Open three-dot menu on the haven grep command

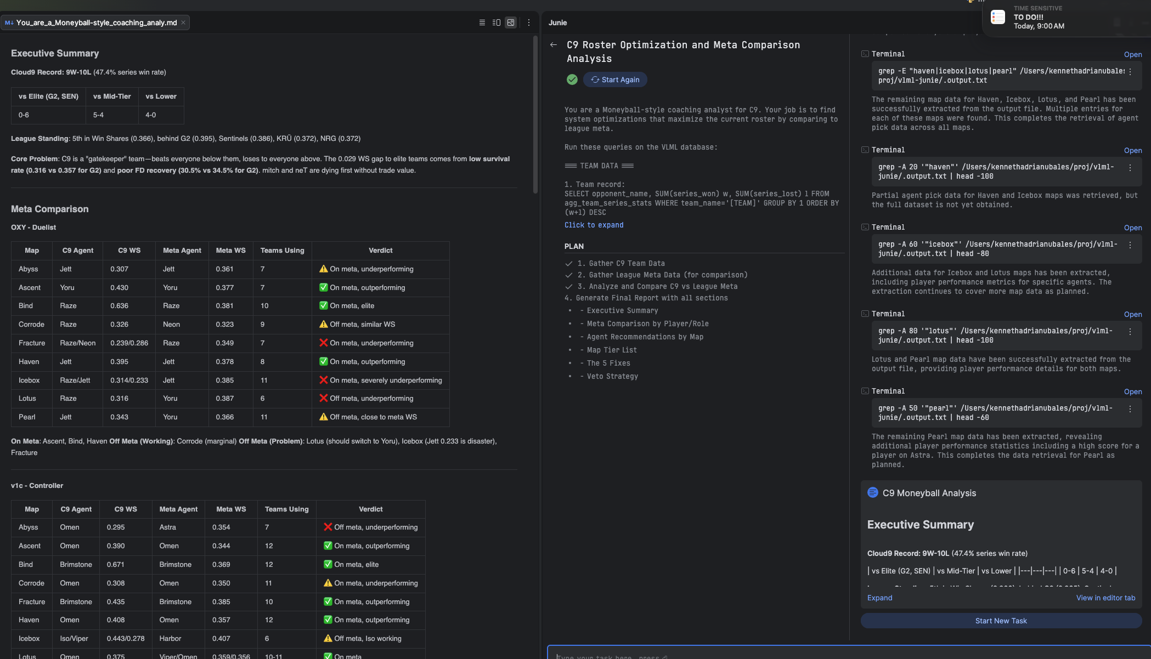[1130, 168]
